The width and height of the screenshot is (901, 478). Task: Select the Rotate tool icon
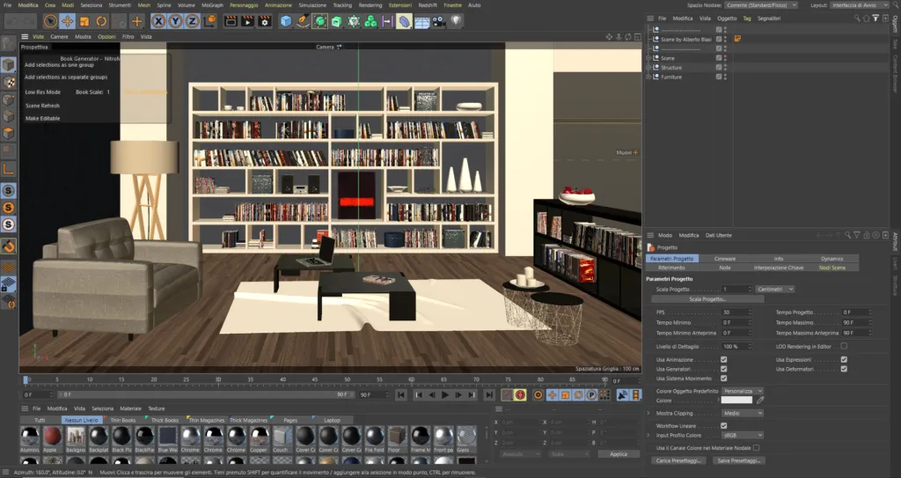(102, 22)
